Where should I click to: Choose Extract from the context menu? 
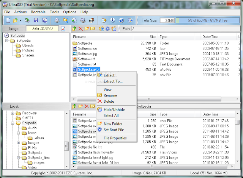coord(117,75)
